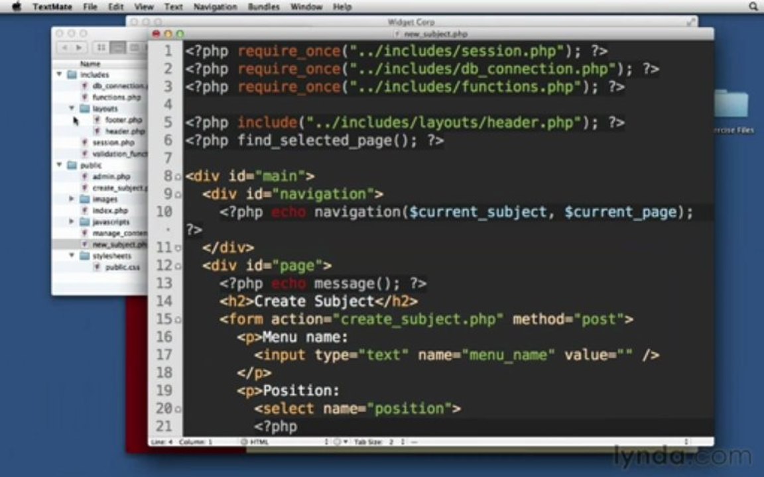Screen dimensions: 764x477
Task: Sort Finder list by Name column
Action: 90,64
